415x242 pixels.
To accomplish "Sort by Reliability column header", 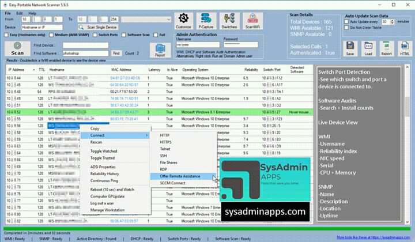I will click(251, 70).
